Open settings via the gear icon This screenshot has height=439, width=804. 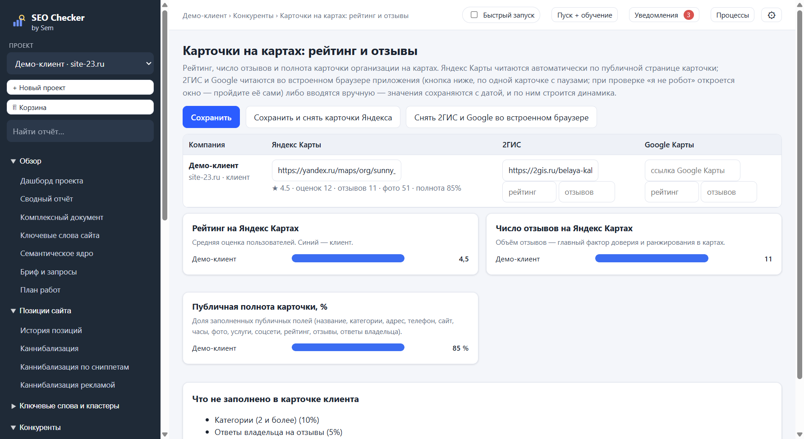coord(772,15)
